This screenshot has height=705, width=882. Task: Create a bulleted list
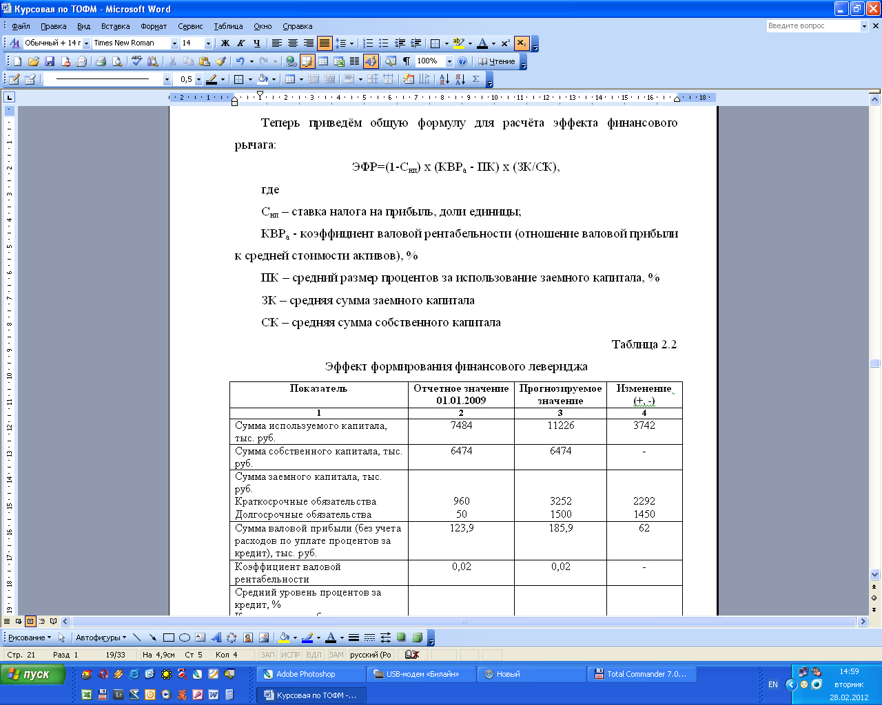(384, 43)
